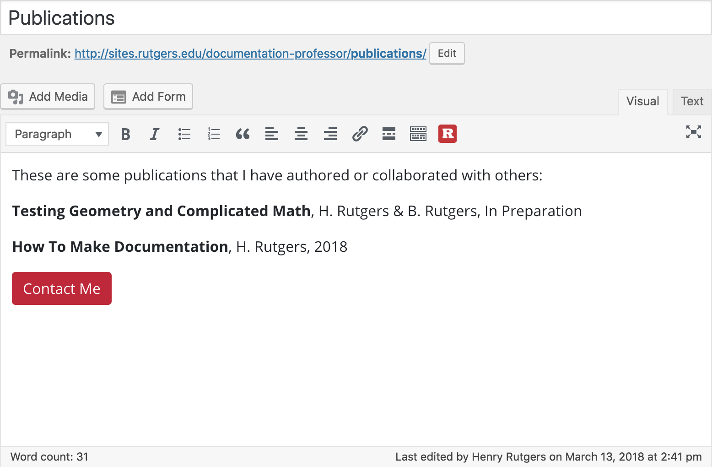Toggle the extra toolbar row
Image resolution: width=712 pixels, height=467 pixels.
(418, 134)
